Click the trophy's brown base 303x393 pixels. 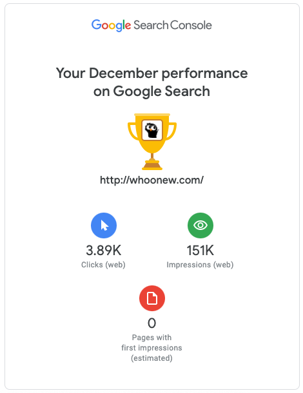pyautogui.click(x=152, y=165)
